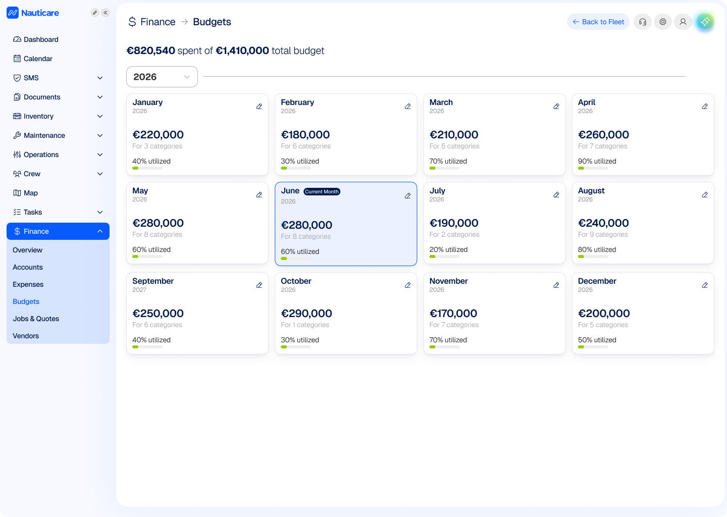Open edit for November budget

(x=556, y=285)
